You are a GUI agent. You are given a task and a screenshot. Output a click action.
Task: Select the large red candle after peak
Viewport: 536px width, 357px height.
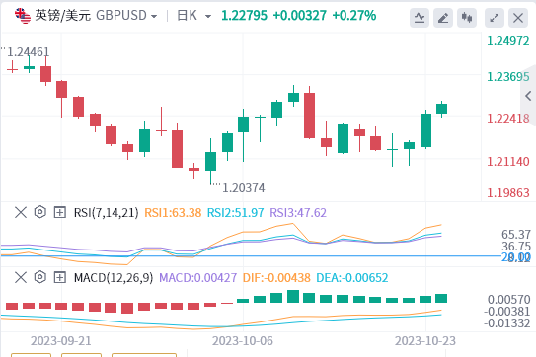point(309,114)
